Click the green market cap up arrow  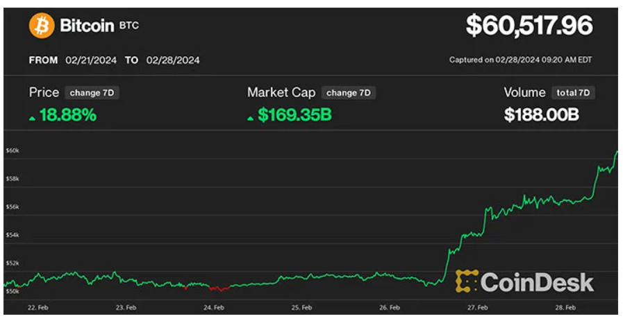[250, 119]
